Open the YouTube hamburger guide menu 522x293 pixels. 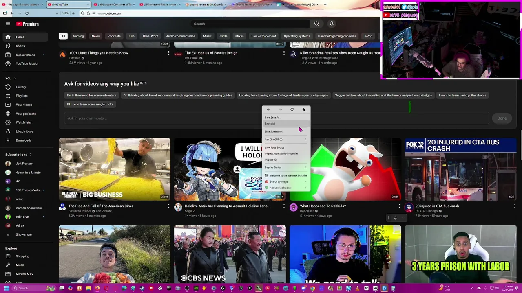point(8,24)
